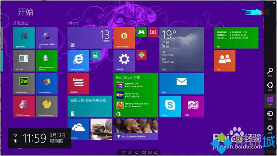Select Mahjong Artifacts in the Store tile

click(132, 105)
